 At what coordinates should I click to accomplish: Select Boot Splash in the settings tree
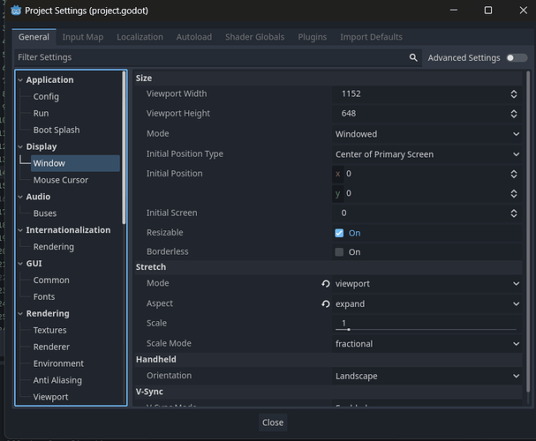(x=57, y=130)
